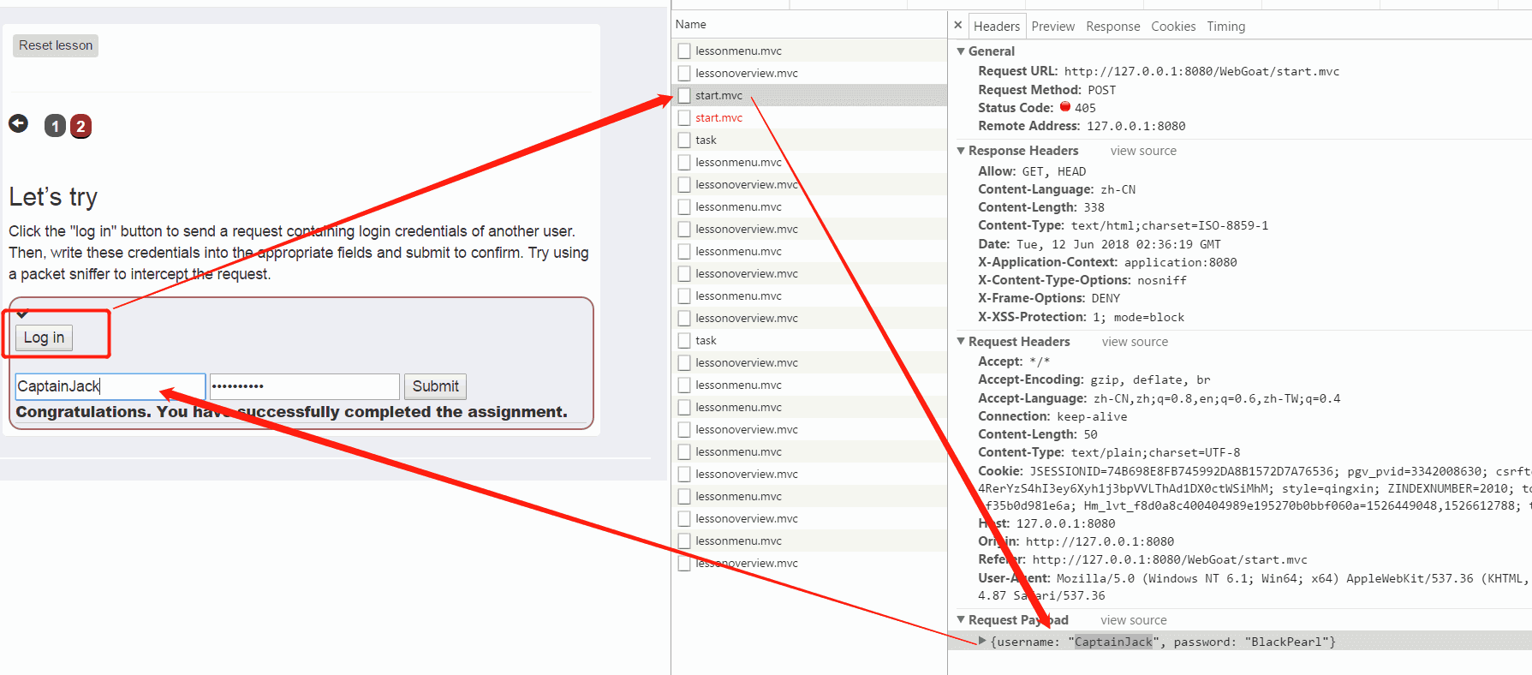Click the back arrow icon

pyautogui.click(x=18, y=124)
